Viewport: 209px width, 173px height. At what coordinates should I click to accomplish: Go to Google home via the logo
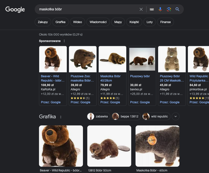pyautogui.click(x=15, y=10)
